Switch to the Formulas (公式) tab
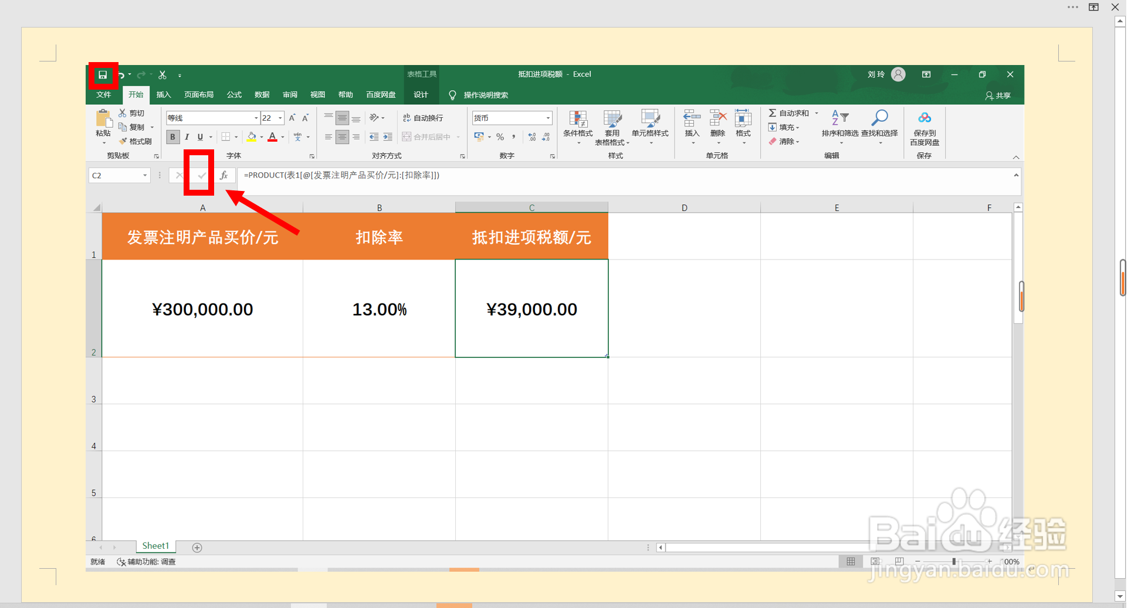The image size is (1131, 608). [x=234, y=95]
